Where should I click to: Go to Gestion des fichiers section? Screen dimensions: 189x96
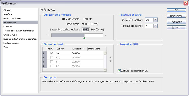[12, 18]
